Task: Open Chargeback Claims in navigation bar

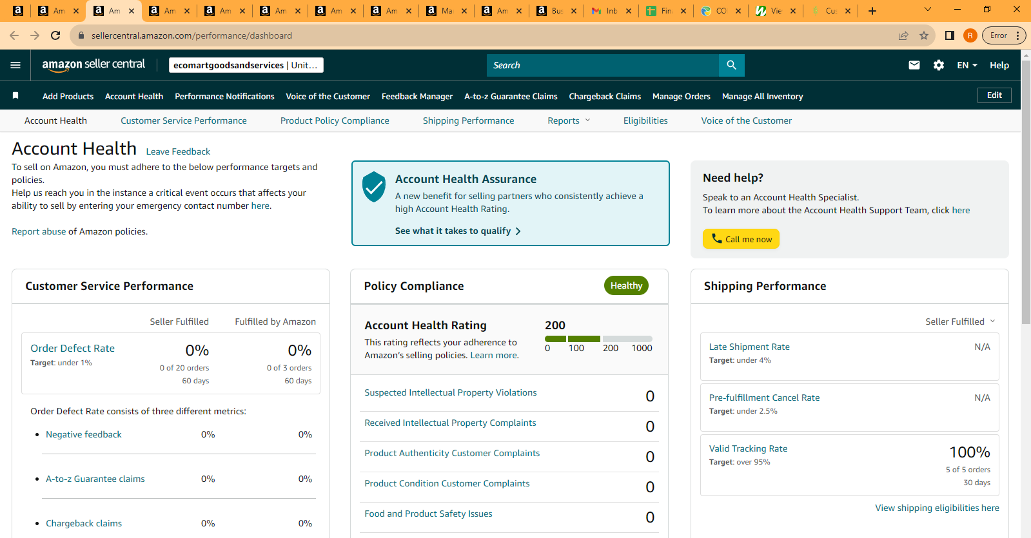Action: pos(605,96)
